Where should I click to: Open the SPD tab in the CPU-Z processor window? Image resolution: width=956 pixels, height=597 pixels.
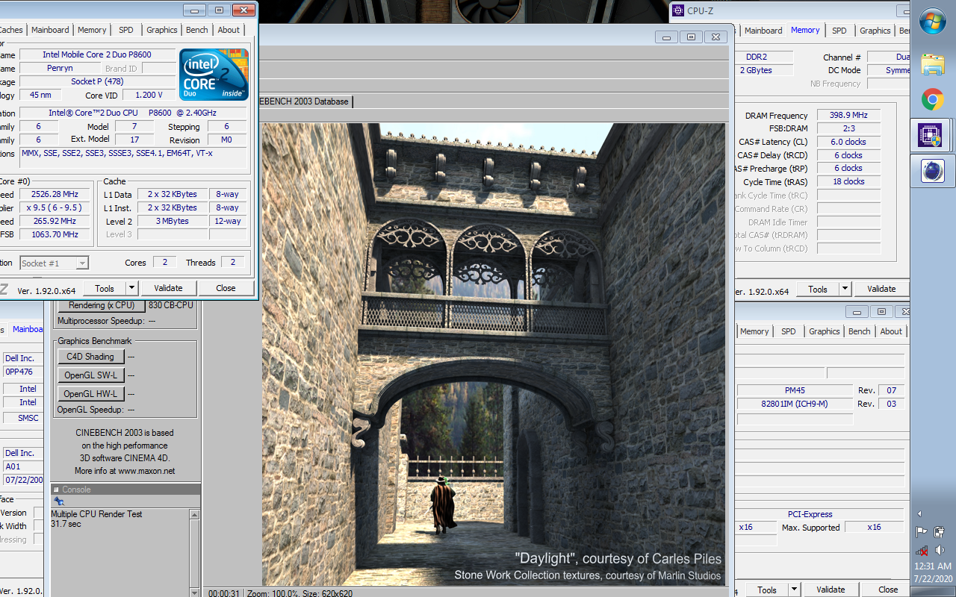(x=126, y=30)
